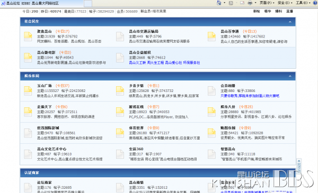318x193 pixels.
Task: Open the 世茂国际影城 forum
Action: (x=48, y=128)
